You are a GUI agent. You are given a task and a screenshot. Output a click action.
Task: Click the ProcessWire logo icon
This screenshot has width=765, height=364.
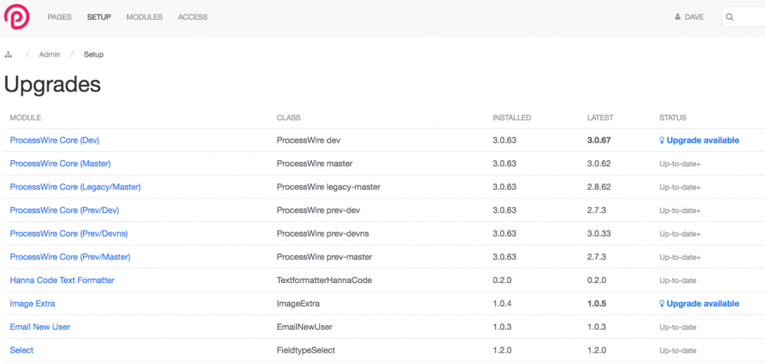[17, 17]
